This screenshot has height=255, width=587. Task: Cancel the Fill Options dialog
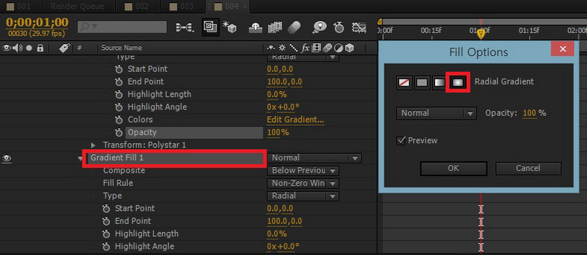(528, 169)
